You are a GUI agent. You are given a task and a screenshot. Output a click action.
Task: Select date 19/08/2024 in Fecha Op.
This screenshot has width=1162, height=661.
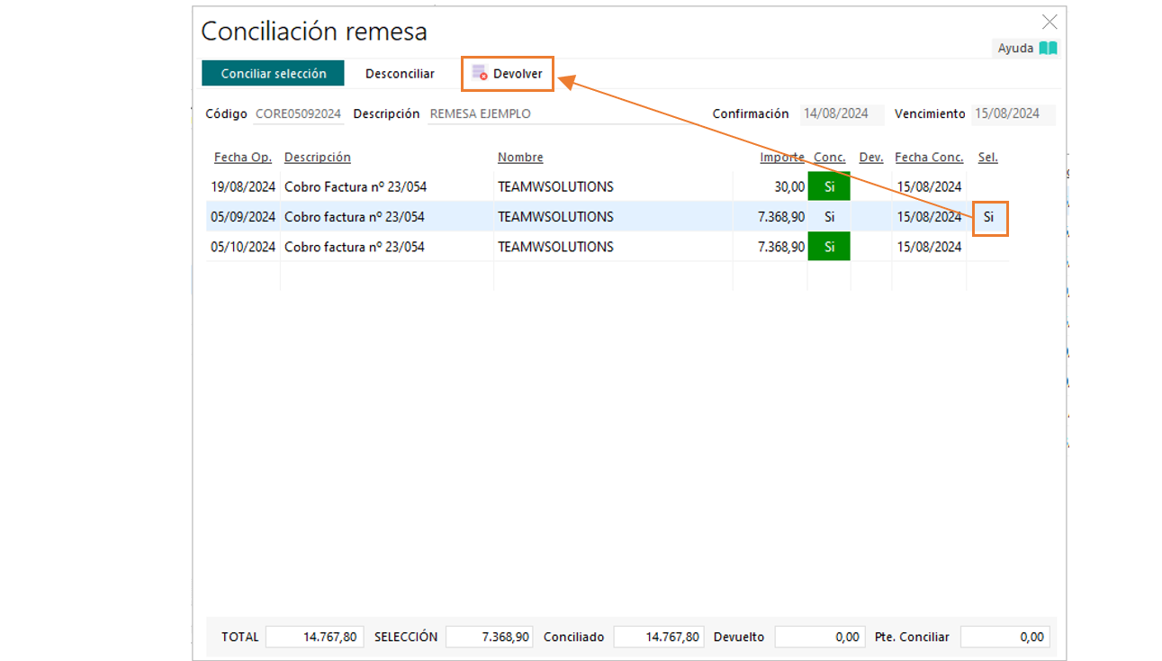(243, 187)
